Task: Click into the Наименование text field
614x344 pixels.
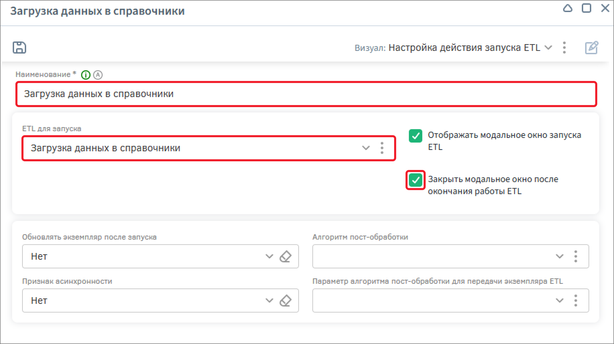Action: [x=302, y=94]
